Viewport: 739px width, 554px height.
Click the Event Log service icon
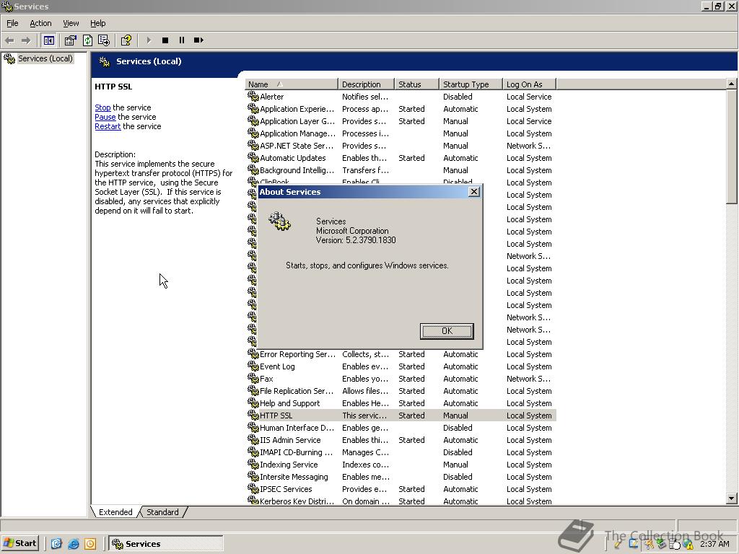click(x=253, y=366)
